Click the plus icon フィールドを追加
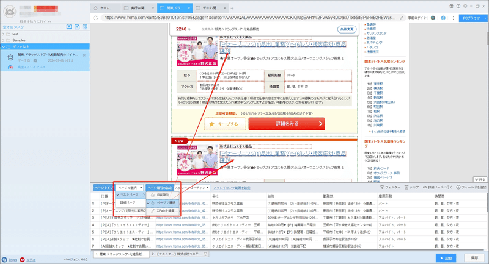Viewport: 489px width, 264px height. point(458,187)
